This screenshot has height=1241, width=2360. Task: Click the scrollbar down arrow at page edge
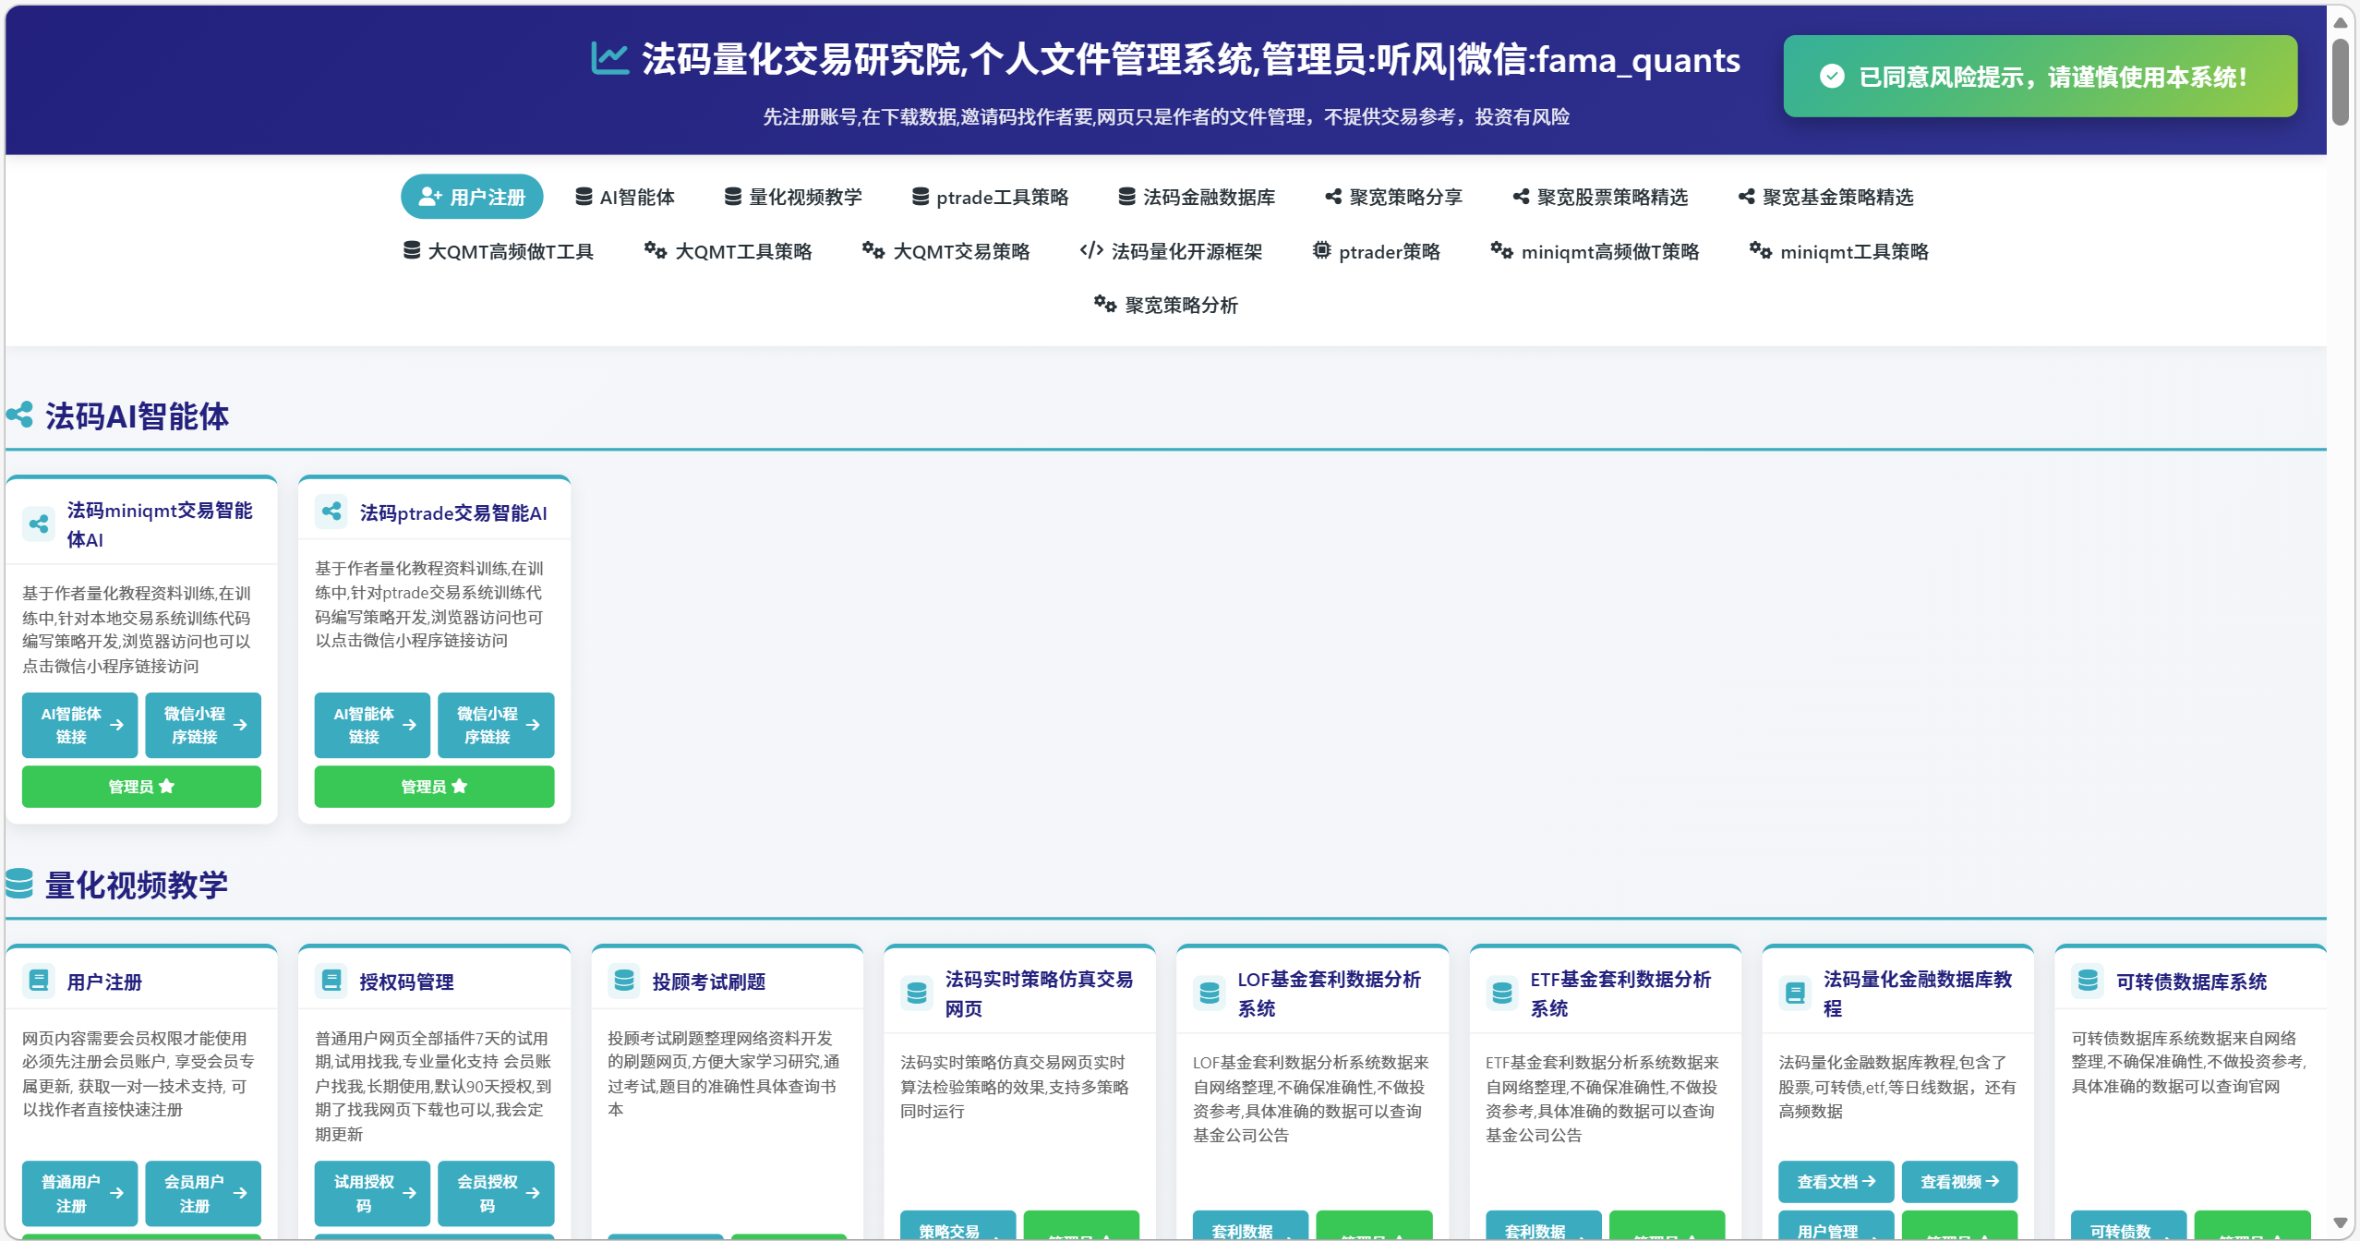point(2341,1223)
